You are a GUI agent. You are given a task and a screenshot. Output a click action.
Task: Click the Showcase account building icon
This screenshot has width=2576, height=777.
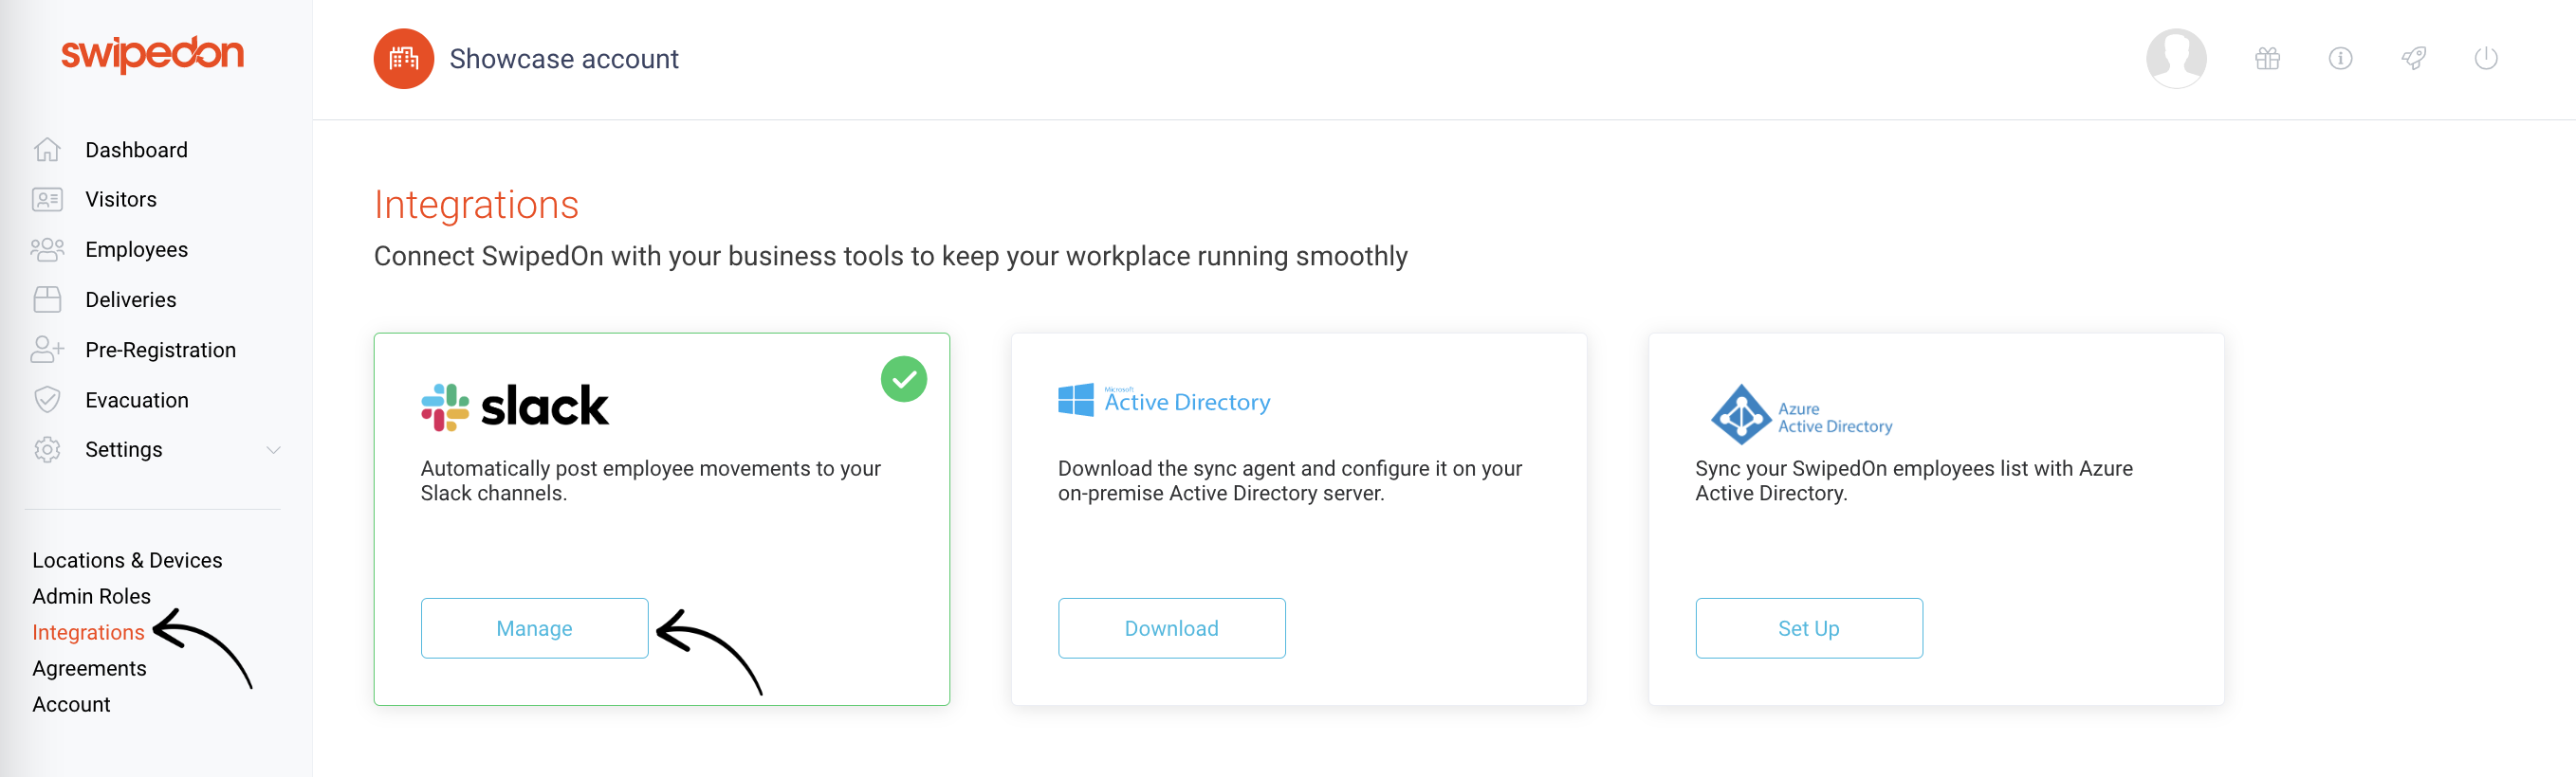click(x=403, y=59)
